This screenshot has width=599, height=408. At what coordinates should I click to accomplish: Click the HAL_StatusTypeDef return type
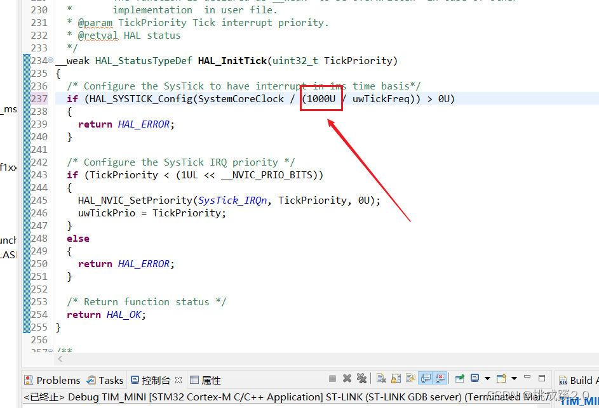(x=144, y=61)
